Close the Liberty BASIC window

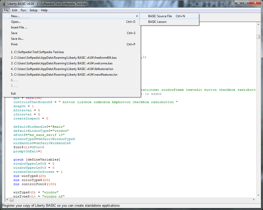click(255, 3)
